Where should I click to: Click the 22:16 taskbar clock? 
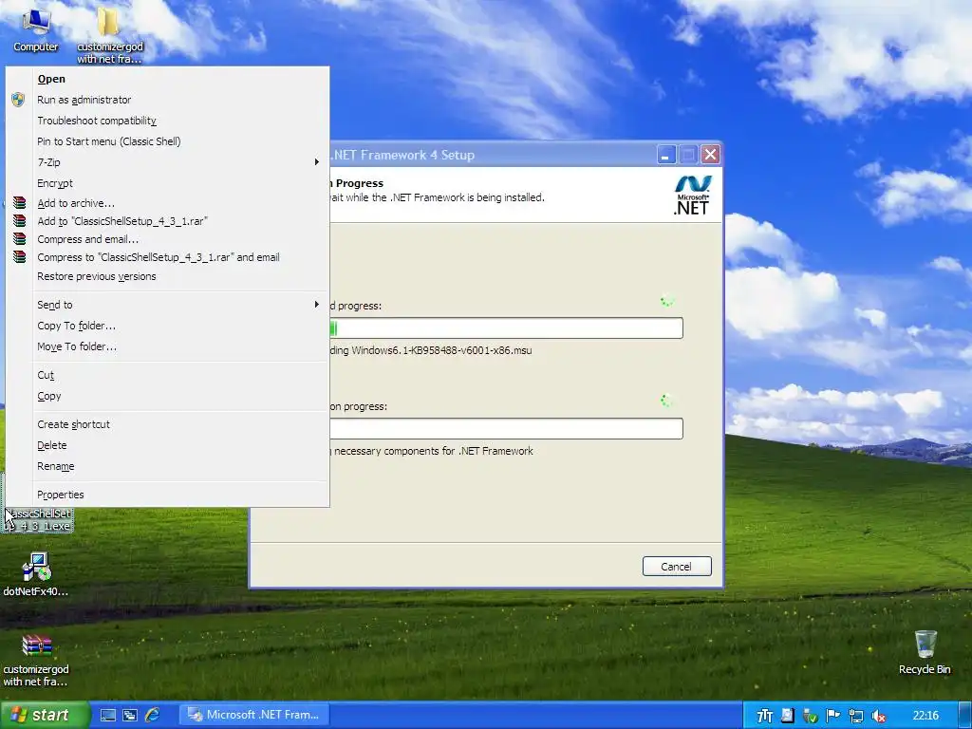pyautogui.click(x=925, y=716)
